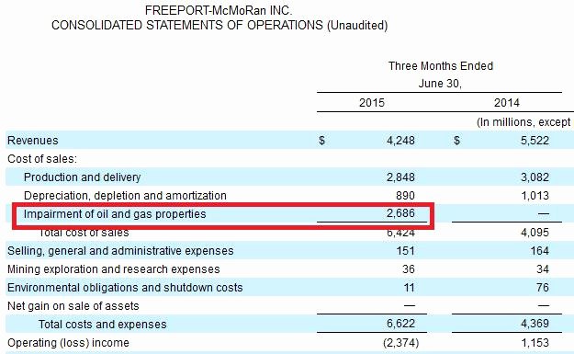574x354 pixels.
Task: Click Operating (loss) income label
Action: (x=68, y=343)
